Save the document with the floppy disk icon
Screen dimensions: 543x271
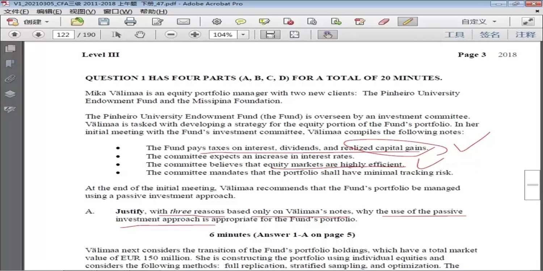pyautogui.click(x=104, y=22)
